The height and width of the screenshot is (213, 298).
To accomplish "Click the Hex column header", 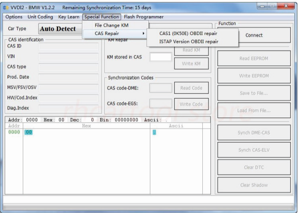I will (86, 125).
